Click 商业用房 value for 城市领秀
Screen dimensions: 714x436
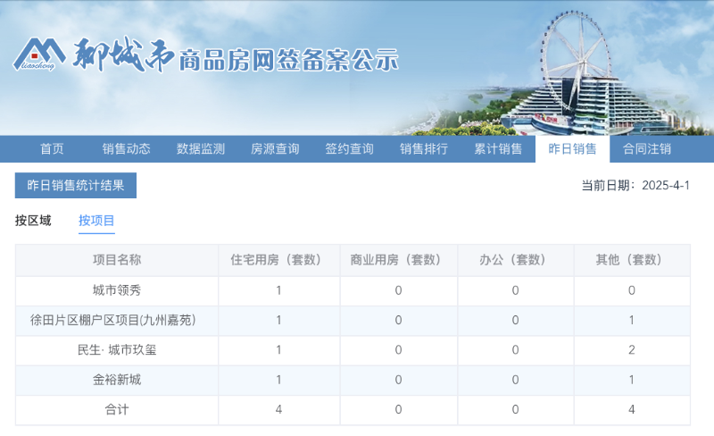click(x=398, y=290)
